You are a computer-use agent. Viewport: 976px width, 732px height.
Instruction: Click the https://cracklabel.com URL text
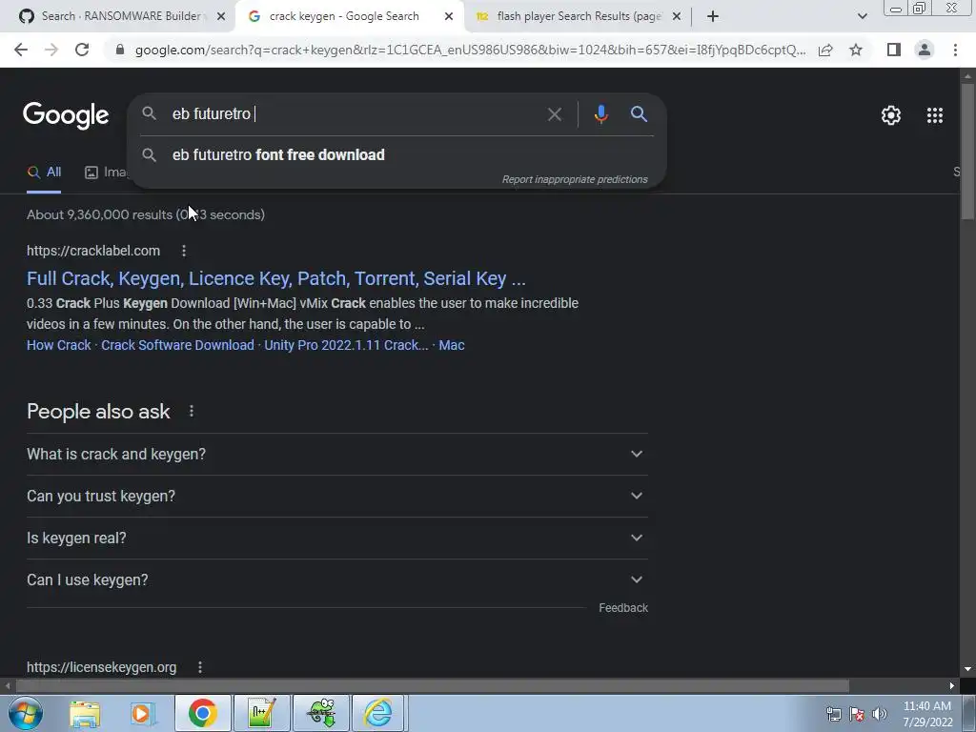point(93,251)
